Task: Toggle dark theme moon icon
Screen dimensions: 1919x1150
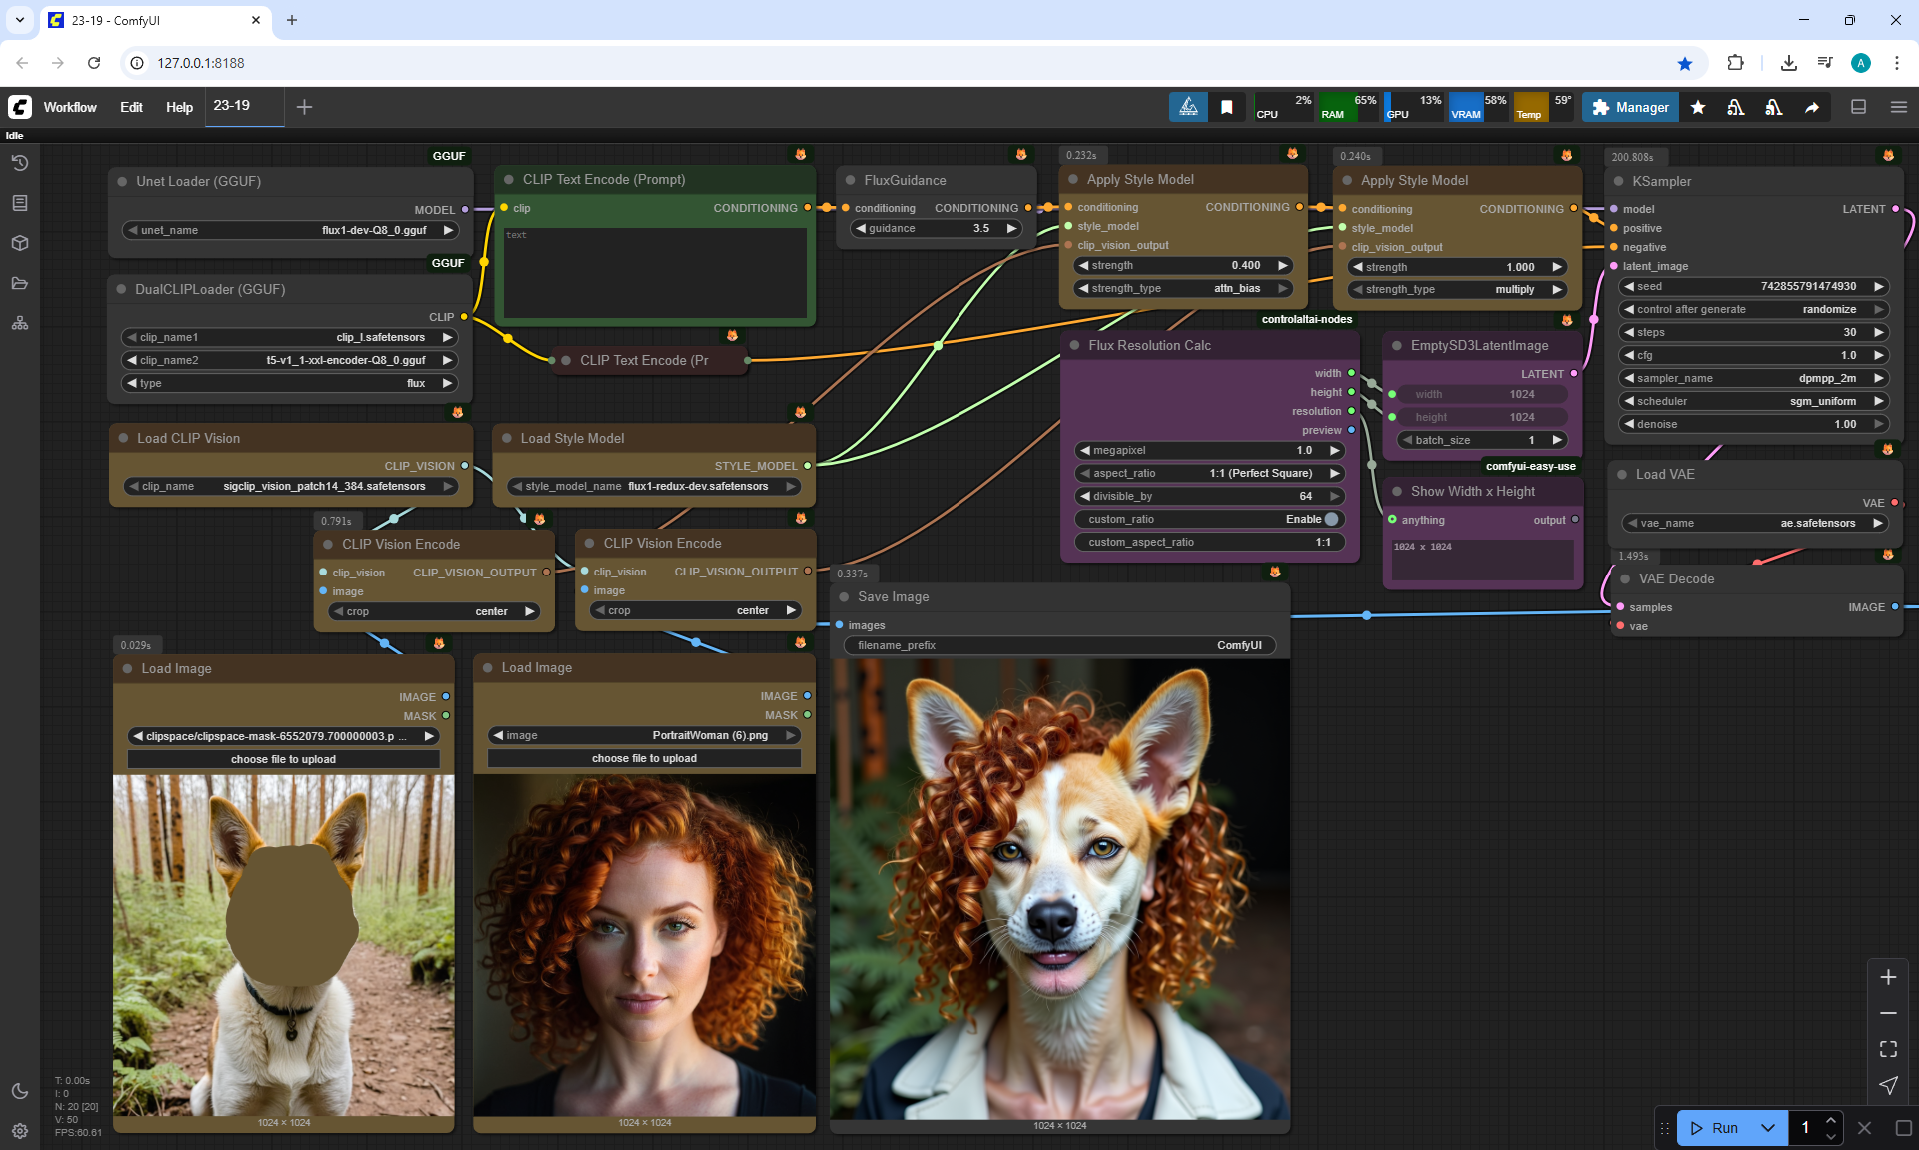Action: pyautogui.click(x=20, y=1091)
